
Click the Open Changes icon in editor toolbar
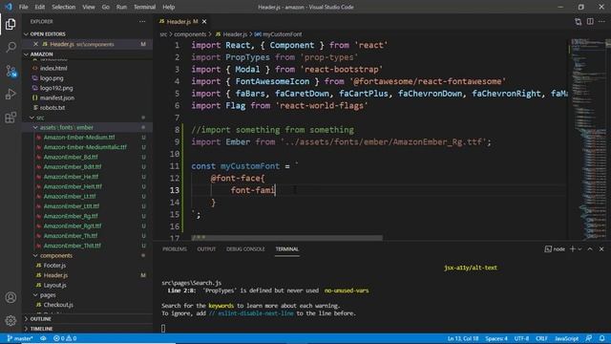tap(579, 21)
